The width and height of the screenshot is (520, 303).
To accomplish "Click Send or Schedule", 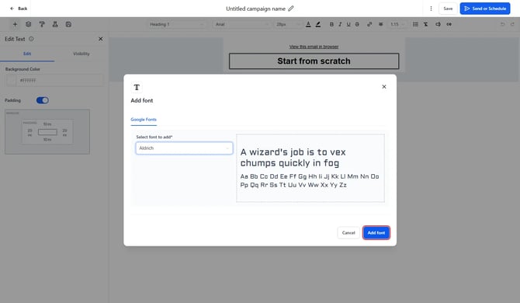I will pos(485,9).
